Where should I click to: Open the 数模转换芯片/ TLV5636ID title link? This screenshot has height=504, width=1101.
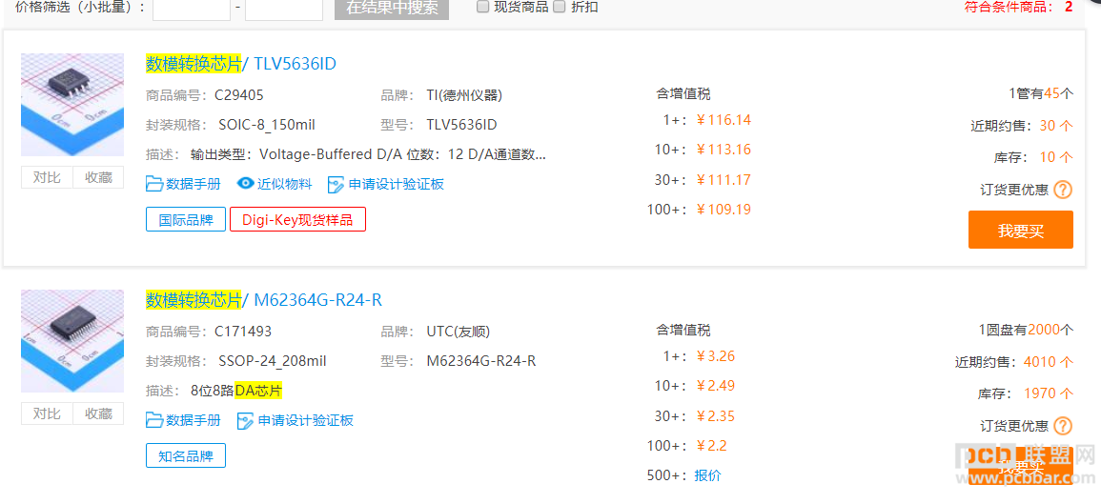pyautogui.click(x=241, y=64)
